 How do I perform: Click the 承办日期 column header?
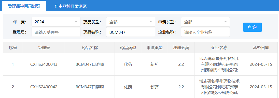point(261,47)
